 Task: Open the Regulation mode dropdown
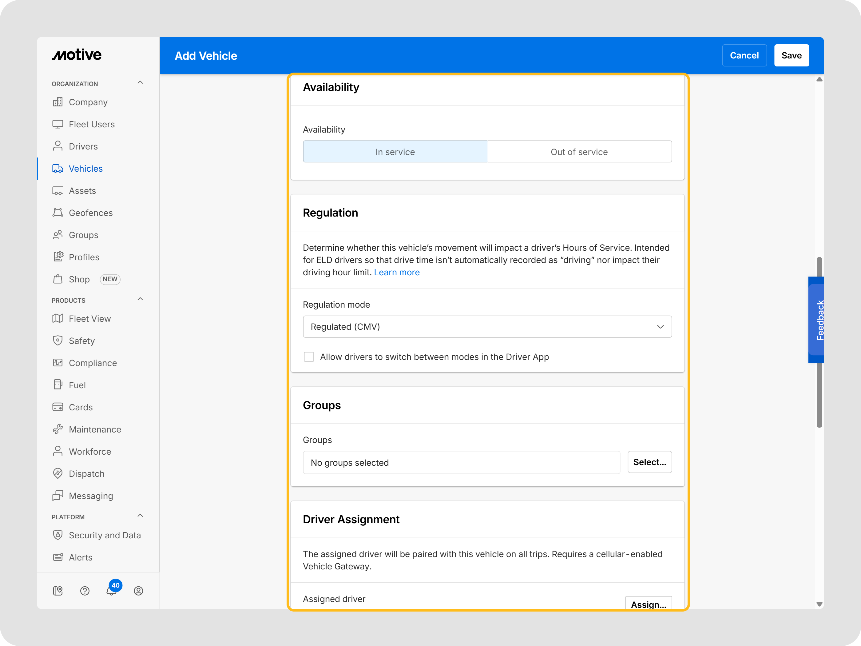coord(487,326)
